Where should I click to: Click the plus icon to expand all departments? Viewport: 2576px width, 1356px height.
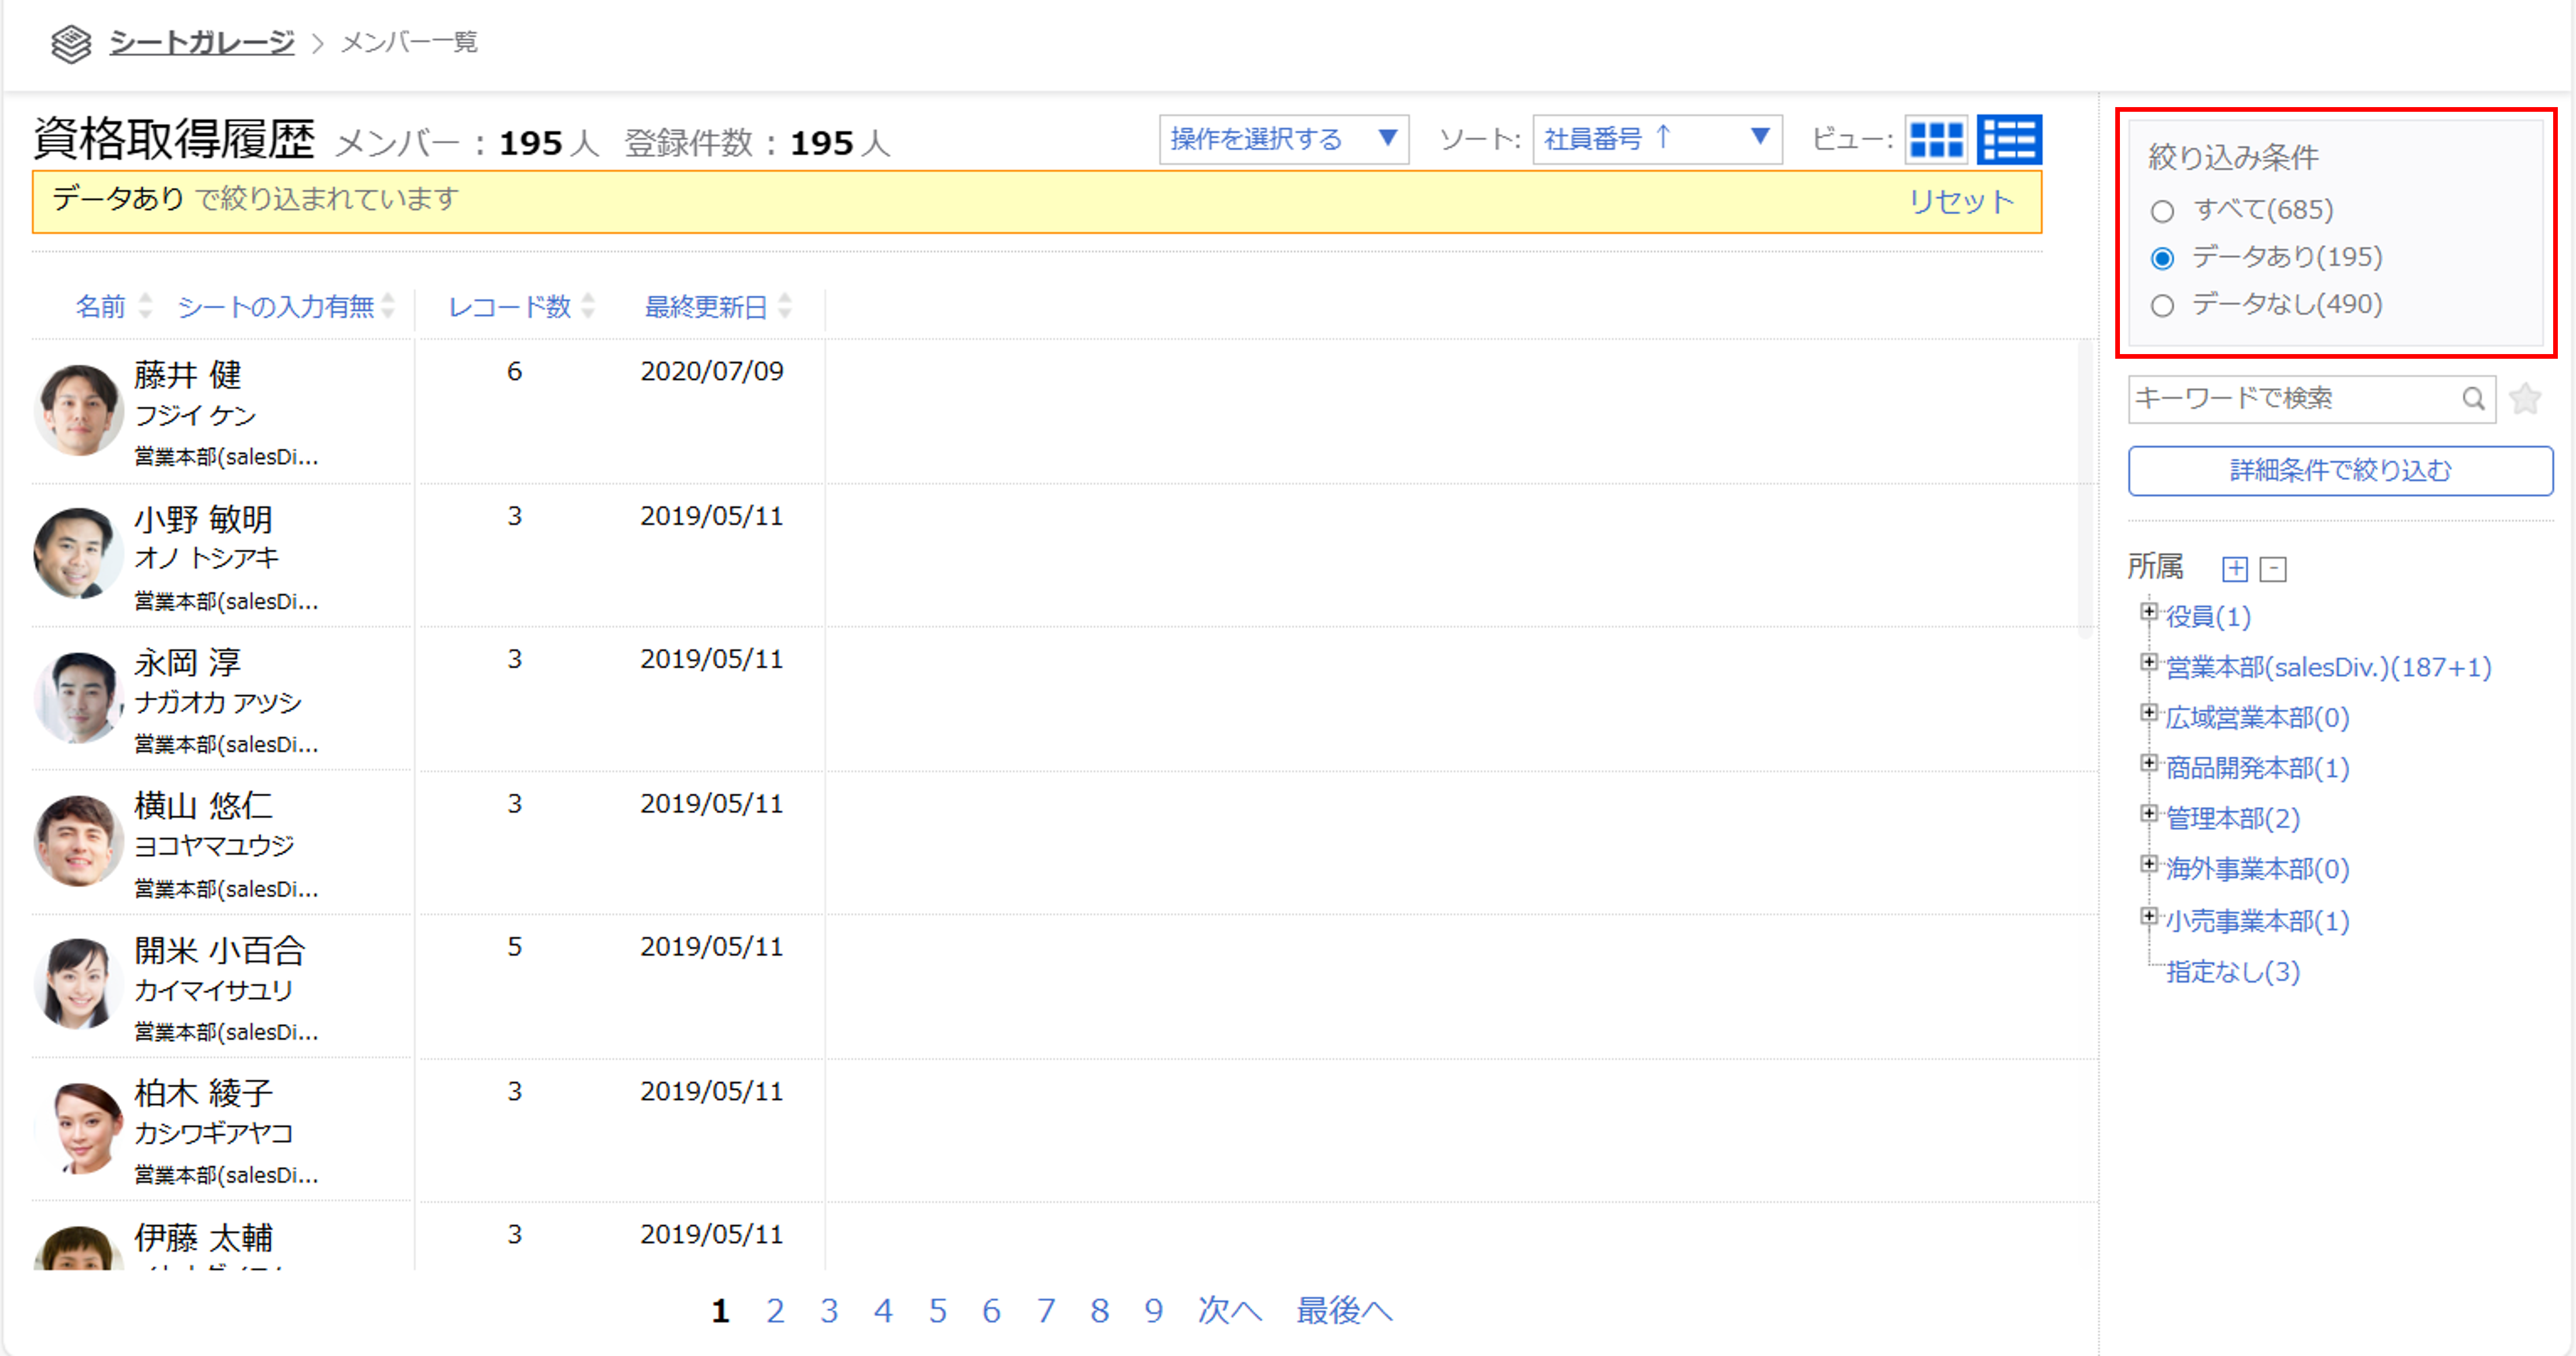point(2234,569)
